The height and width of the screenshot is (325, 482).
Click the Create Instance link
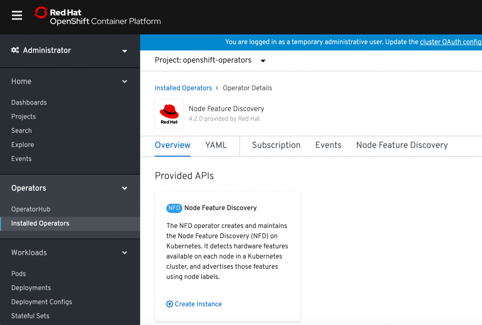coord(198,304)
